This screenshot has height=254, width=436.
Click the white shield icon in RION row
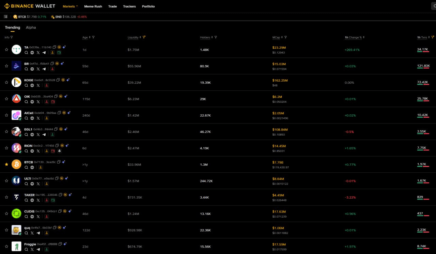pyautogui.click(x=59, y=151)
